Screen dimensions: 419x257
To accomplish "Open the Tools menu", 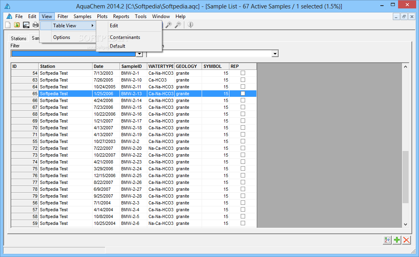I will tap(140, 16).
